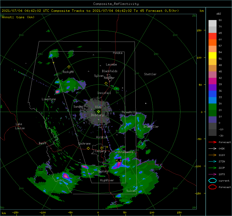The height and width of the screenshot is (216, 232).
Task: Click the yellow diamond marker above RockyMH
Action: pyautogui.click(x=69, y=67)
